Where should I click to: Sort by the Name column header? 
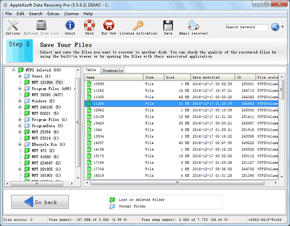114,77
